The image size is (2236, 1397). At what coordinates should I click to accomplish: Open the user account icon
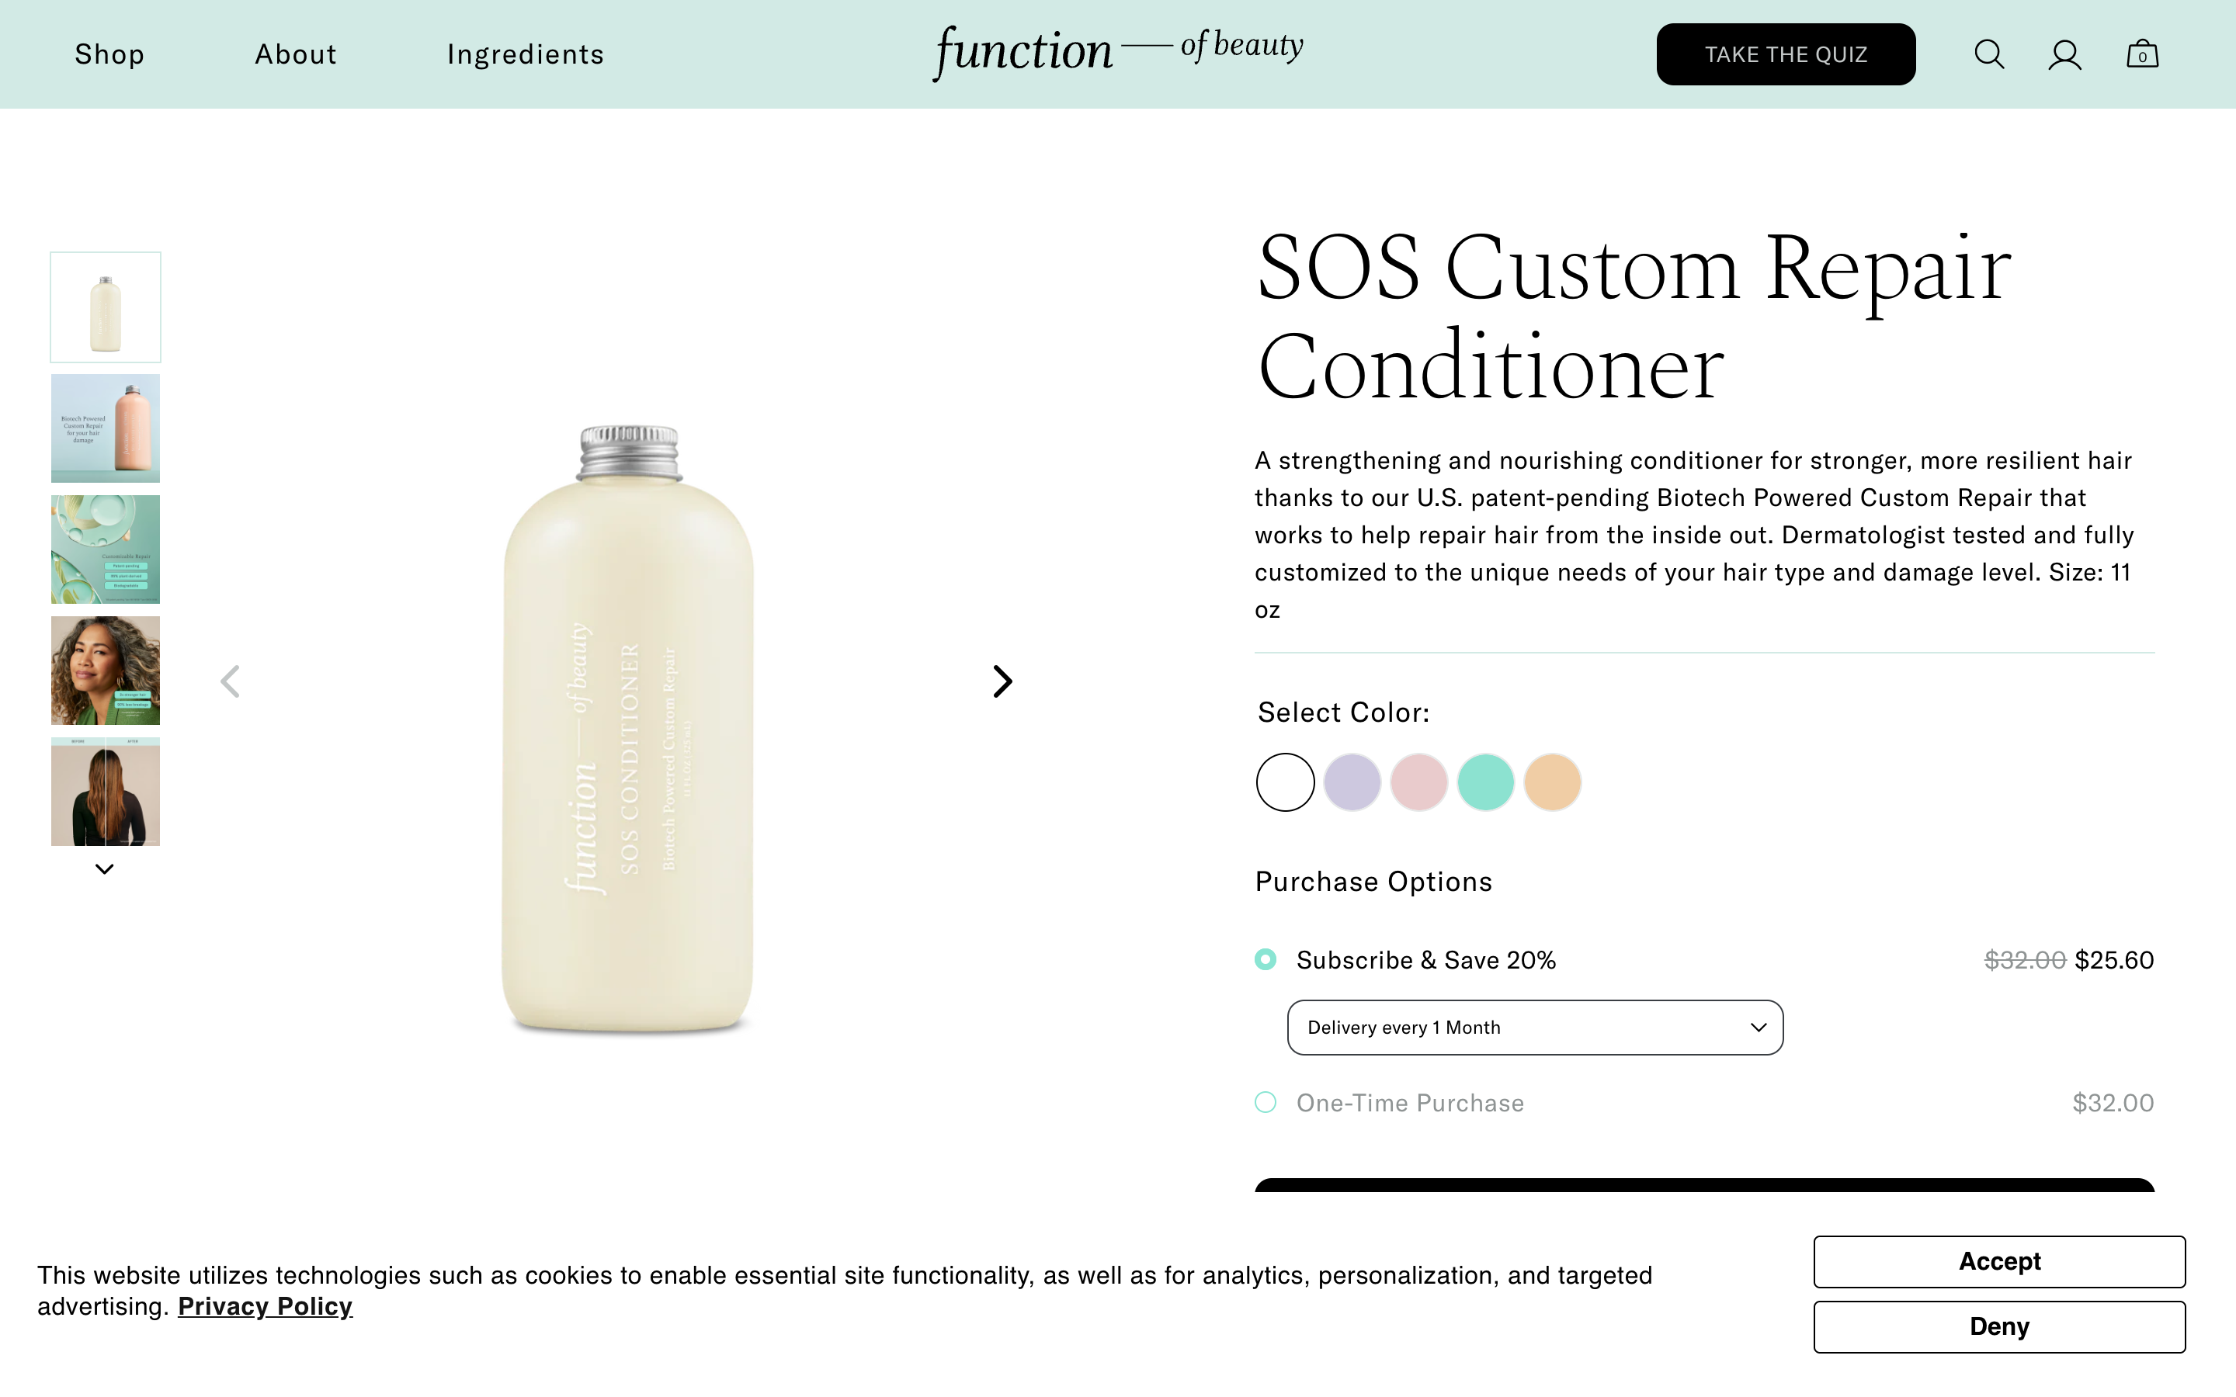(x=2064, y=54)
